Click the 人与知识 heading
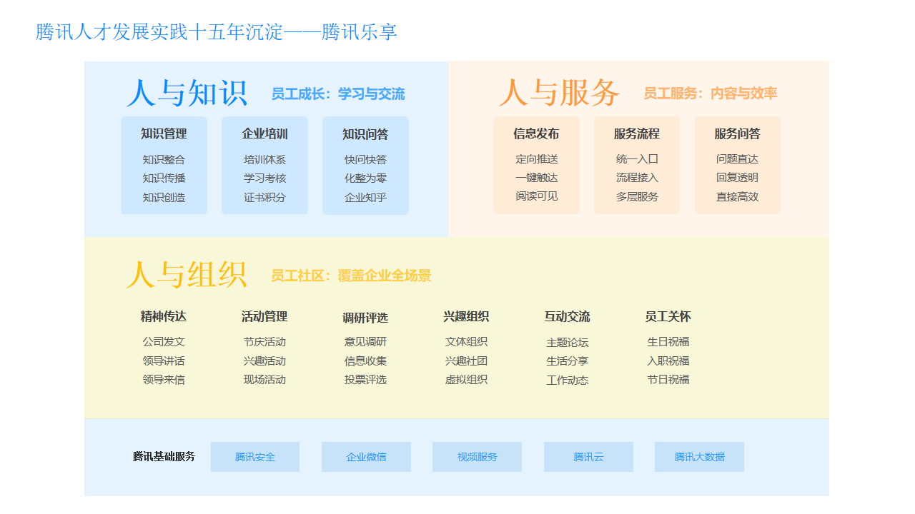Image resolution: width=915 pixels, height=514 pixels. click(x=187, y=93)
